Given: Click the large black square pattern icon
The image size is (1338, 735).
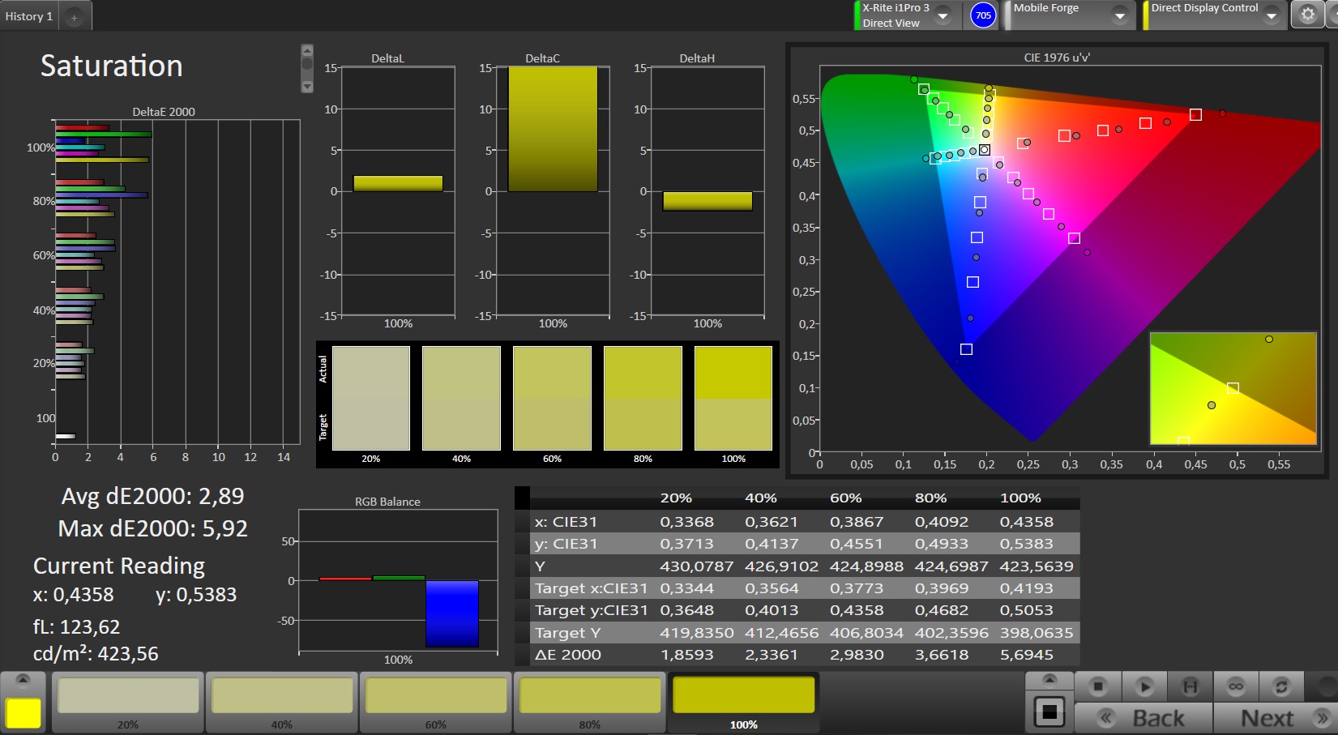Looking at the screenshot, I should (1049, 713).
